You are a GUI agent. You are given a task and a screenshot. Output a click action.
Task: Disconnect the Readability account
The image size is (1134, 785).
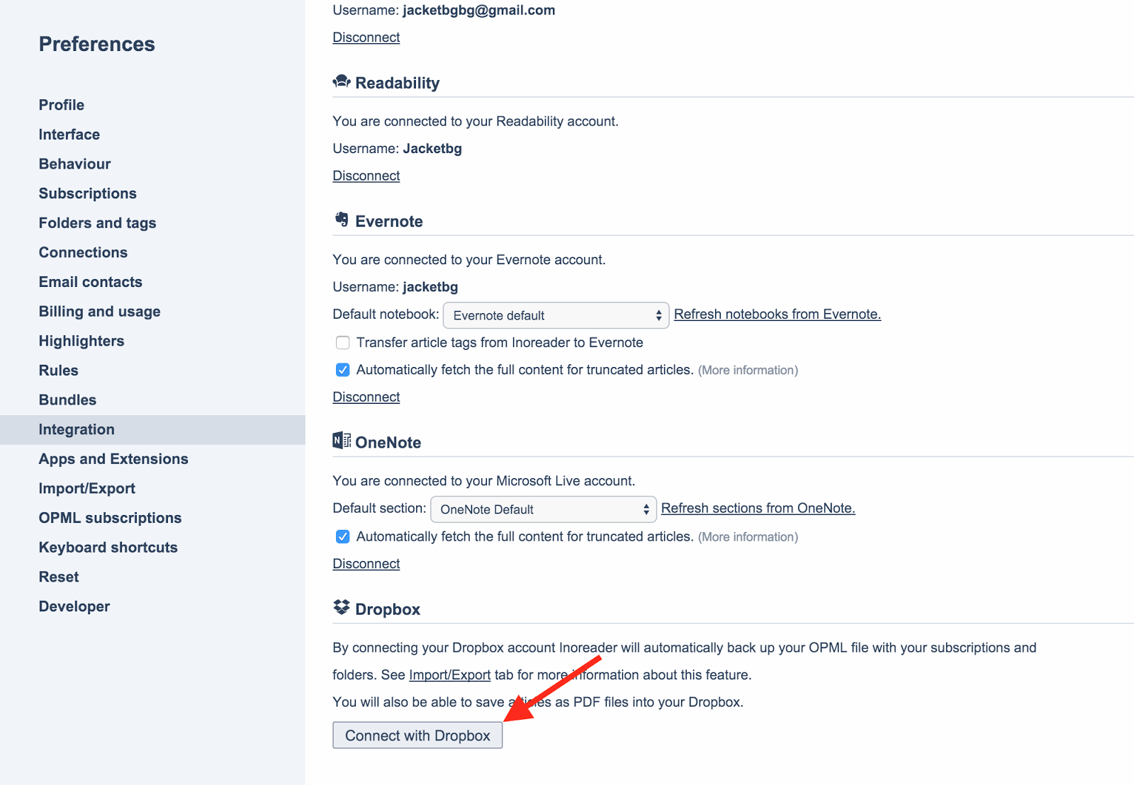click(366, 176)
